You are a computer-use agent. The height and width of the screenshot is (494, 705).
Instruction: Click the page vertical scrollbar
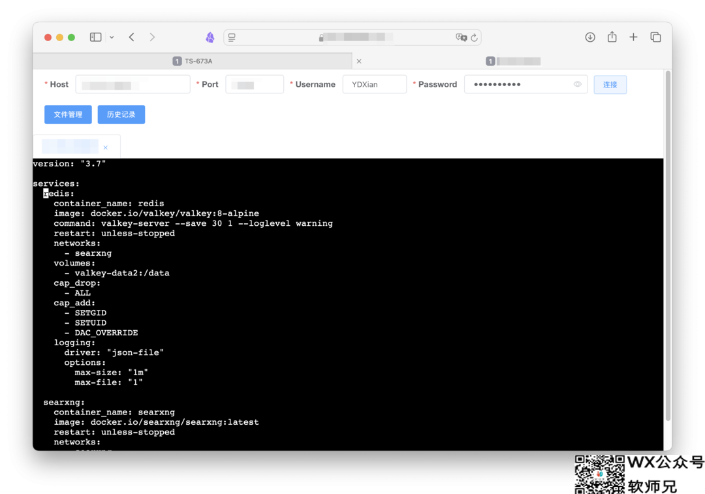pos(668,245)
